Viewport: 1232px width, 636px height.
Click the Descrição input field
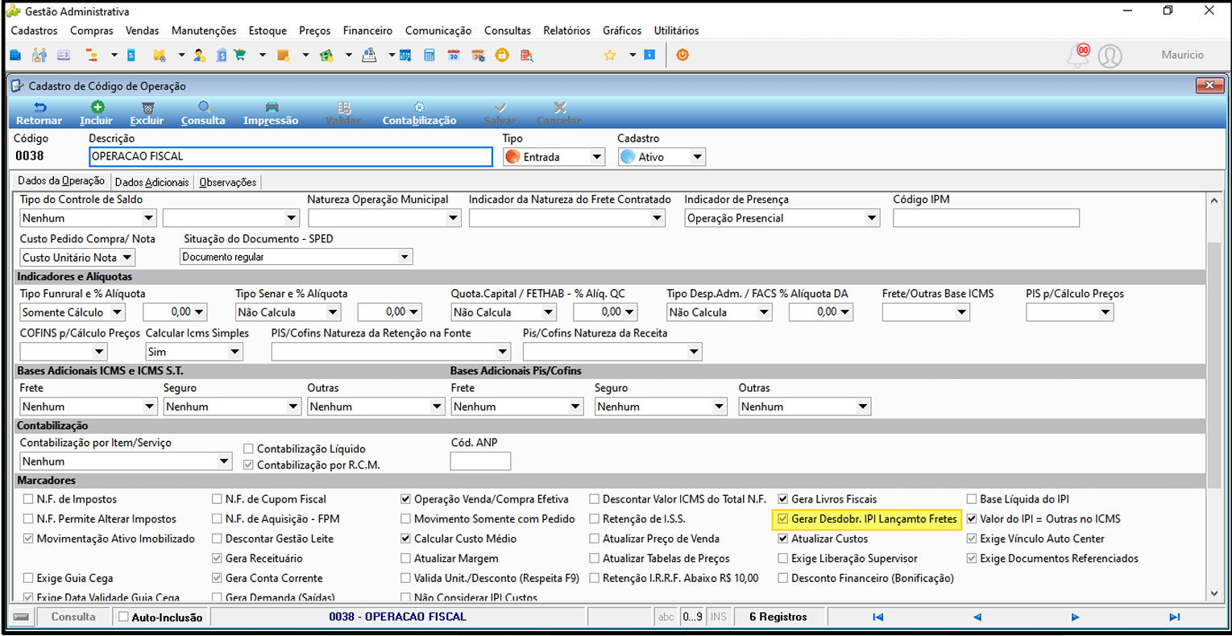pos(291,156)
